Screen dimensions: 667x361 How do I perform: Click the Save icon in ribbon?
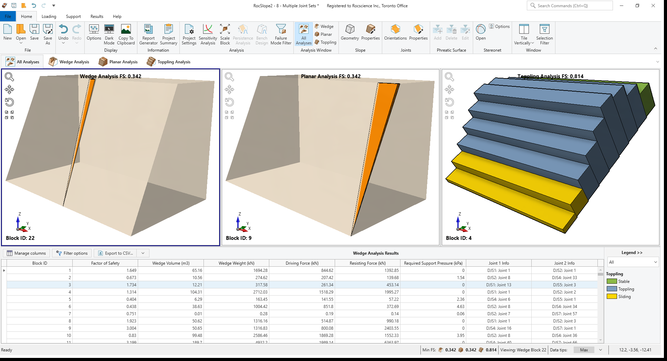point(34,32)
